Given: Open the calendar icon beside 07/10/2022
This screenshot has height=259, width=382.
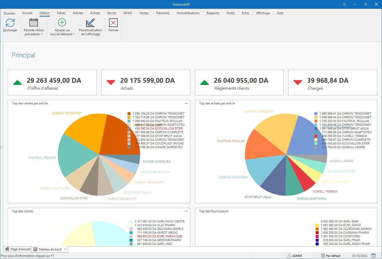Looking at the screenshot, I should point(373,256).
